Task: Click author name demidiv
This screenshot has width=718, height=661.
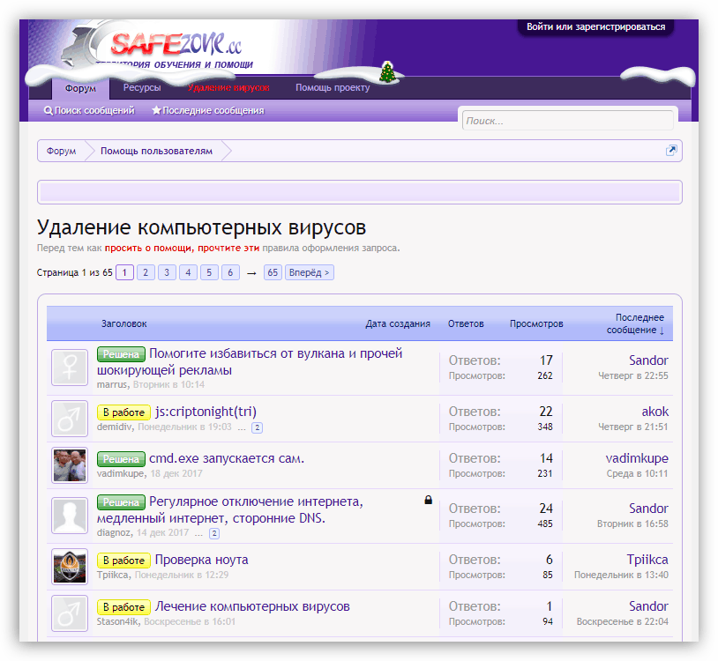Action: [x=114, y=427]
